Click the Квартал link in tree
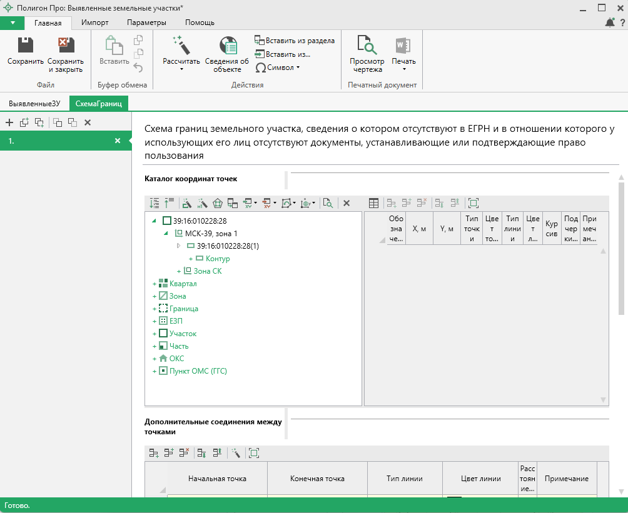The width and height of the screenshot is (628, 513). (183, 284)
